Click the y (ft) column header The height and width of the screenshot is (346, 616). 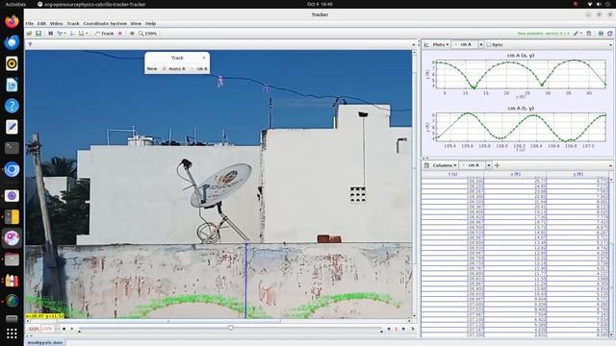coord(577,174)
